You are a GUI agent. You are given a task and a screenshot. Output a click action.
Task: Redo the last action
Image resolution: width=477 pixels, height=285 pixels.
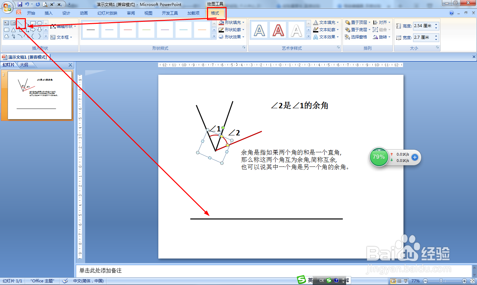tap(38, 4)
